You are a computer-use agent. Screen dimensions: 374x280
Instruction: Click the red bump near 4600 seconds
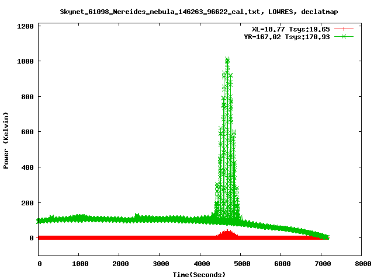pyautogui.click(x=227, y=233)
